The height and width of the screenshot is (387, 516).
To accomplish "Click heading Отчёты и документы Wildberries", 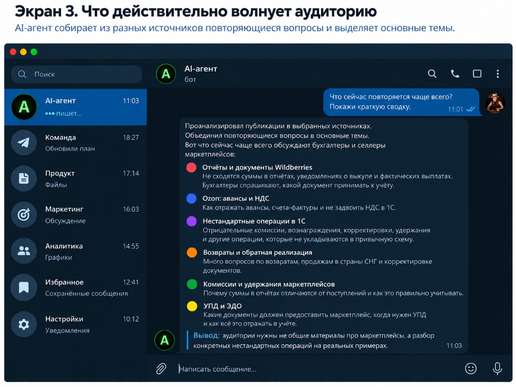I will point(257,167).
